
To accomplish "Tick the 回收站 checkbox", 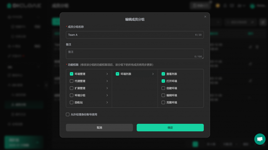I will pos(71,103).
